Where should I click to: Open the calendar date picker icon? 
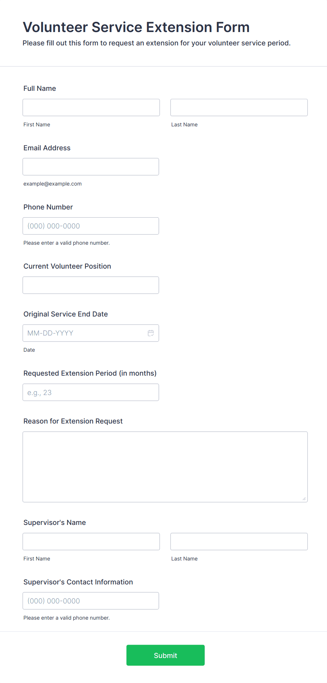(x=151, y=333)
